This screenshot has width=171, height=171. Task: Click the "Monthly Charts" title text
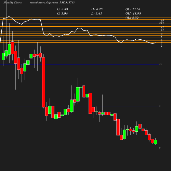point(12,2)
